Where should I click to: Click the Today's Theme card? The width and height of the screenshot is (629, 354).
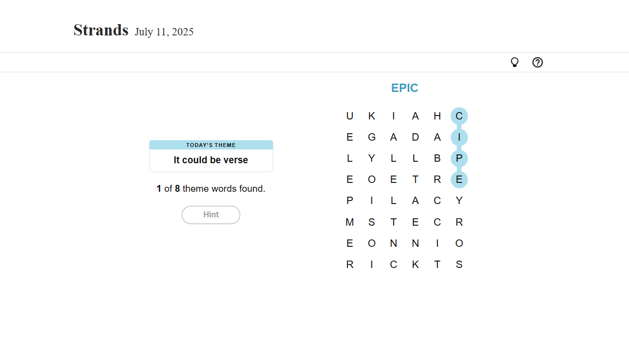point(211,156)
